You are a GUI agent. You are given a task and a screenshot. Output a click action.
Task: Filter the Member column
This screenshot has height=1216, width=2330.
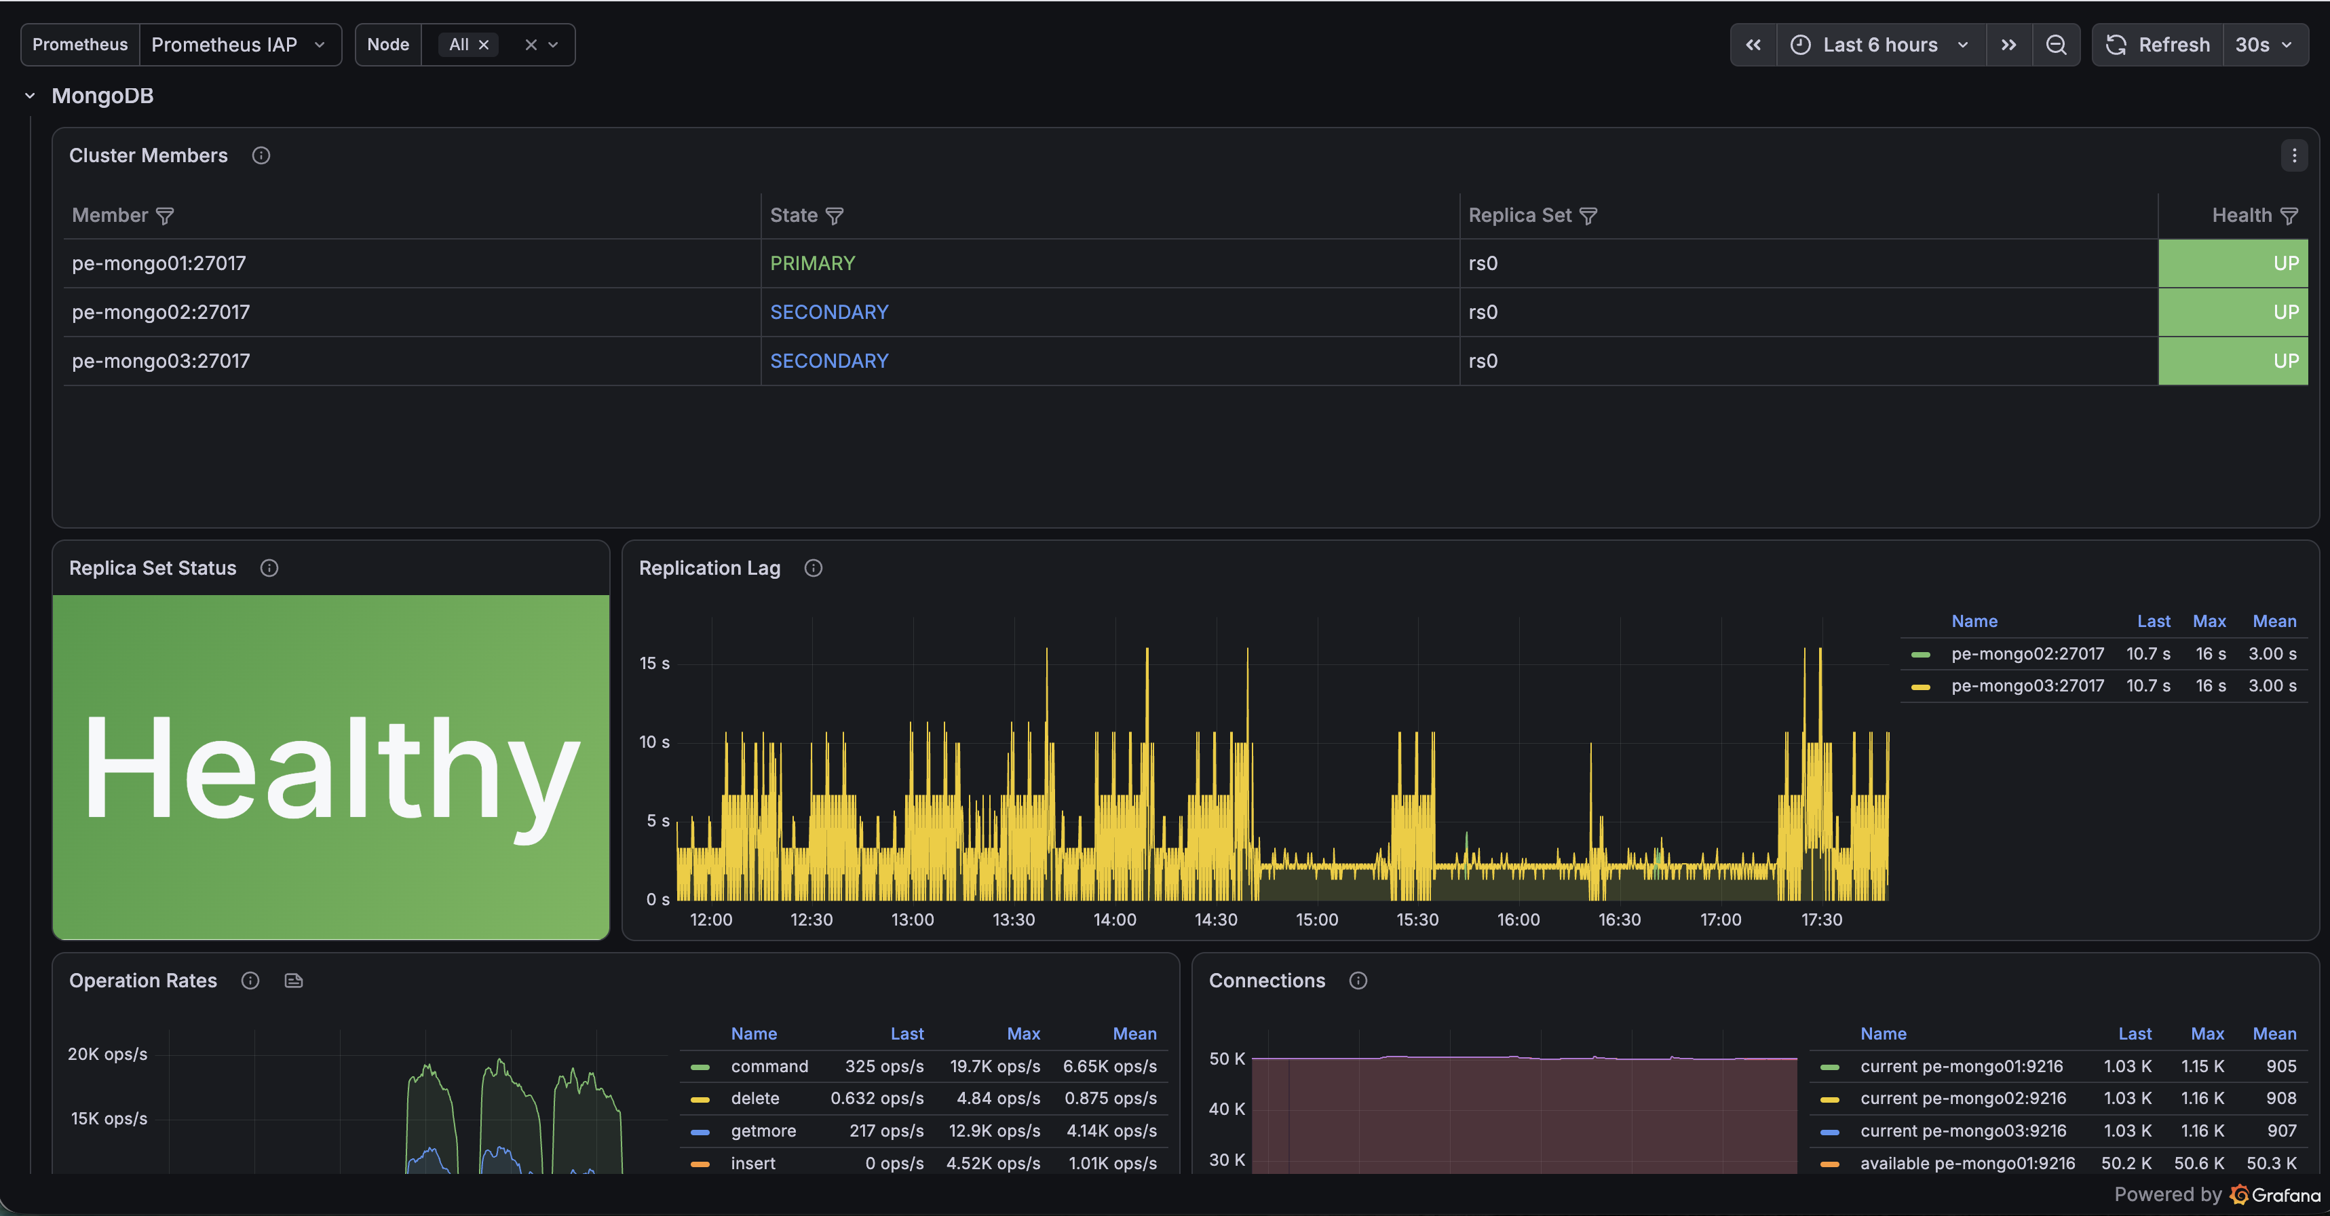click(165, 216)
